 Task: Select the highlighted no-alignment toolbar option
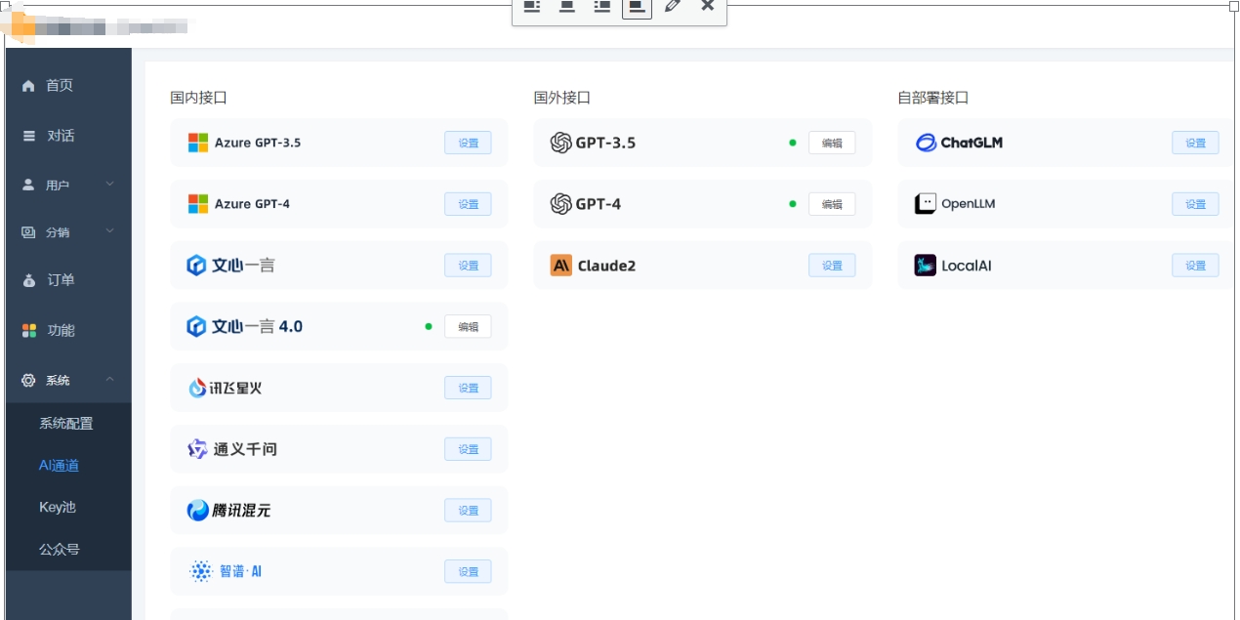click(x=637, y=7)
